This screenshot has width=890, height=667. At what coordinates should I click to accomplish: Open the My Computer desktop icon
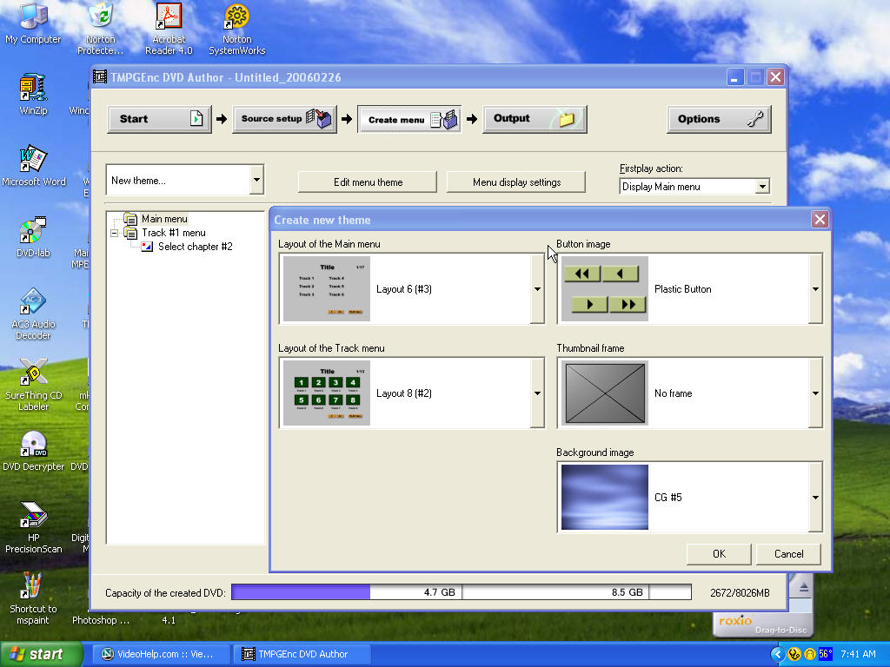click(x=33, y=23)
